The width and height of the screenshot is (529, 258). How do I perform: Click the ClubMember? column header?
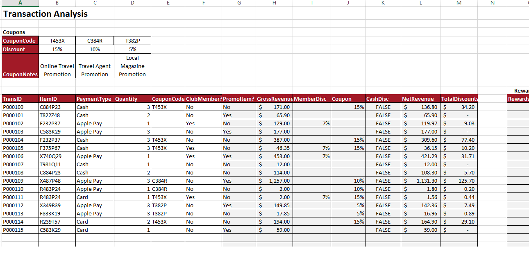click(204, 99)
